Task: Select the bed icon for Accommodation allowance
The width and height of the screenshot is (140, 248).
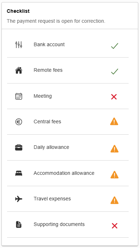Action: tap(19, 173)
